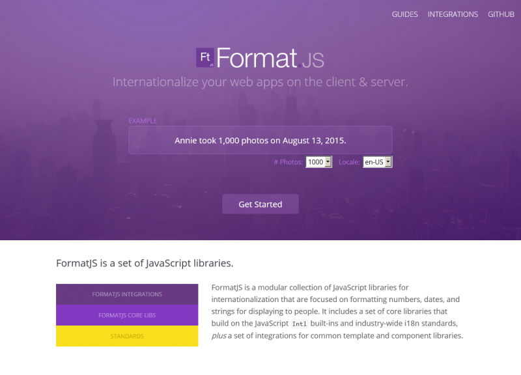Select the FormatJS Integrations purple block
Image resolution: width=521 pixels, height=375 pixels.
pos(127,294)
